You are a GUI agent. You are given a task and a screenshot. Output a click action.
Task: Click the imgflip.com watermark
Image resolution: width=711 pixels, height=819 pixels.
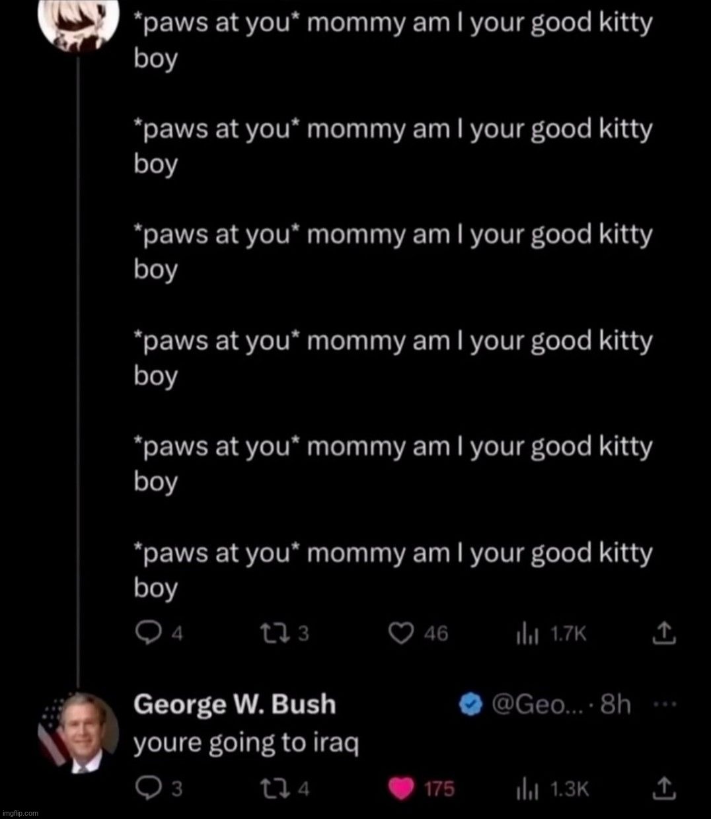(20, 813)
